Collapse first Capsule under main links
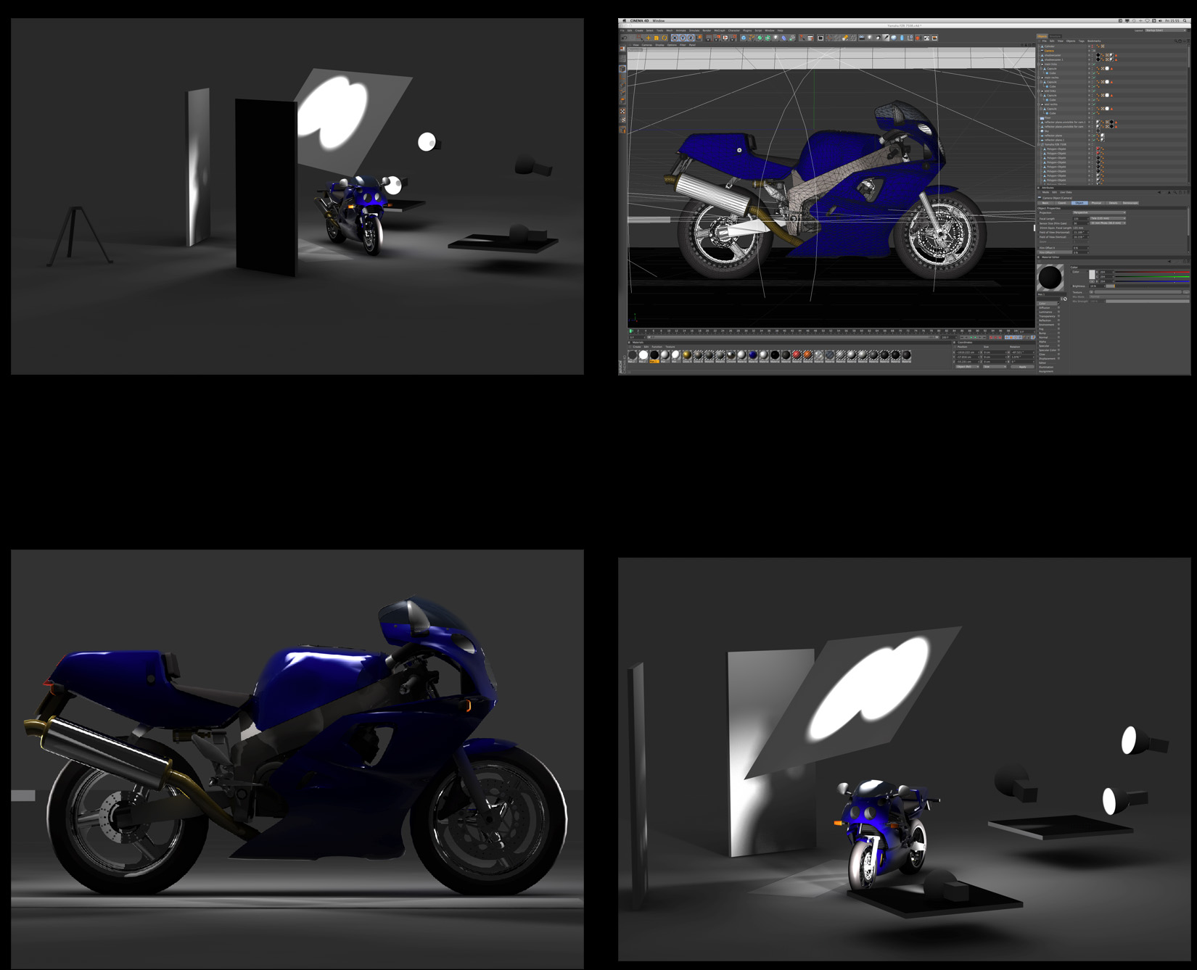1197x970 pixels. [x=1041, y=69]
